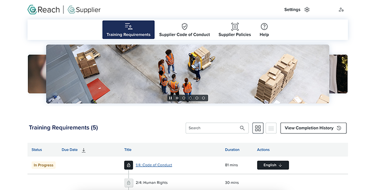376x190 pixels.
Task: Switch to grid view
Action: pyautogui.click(x=258, y=128)
